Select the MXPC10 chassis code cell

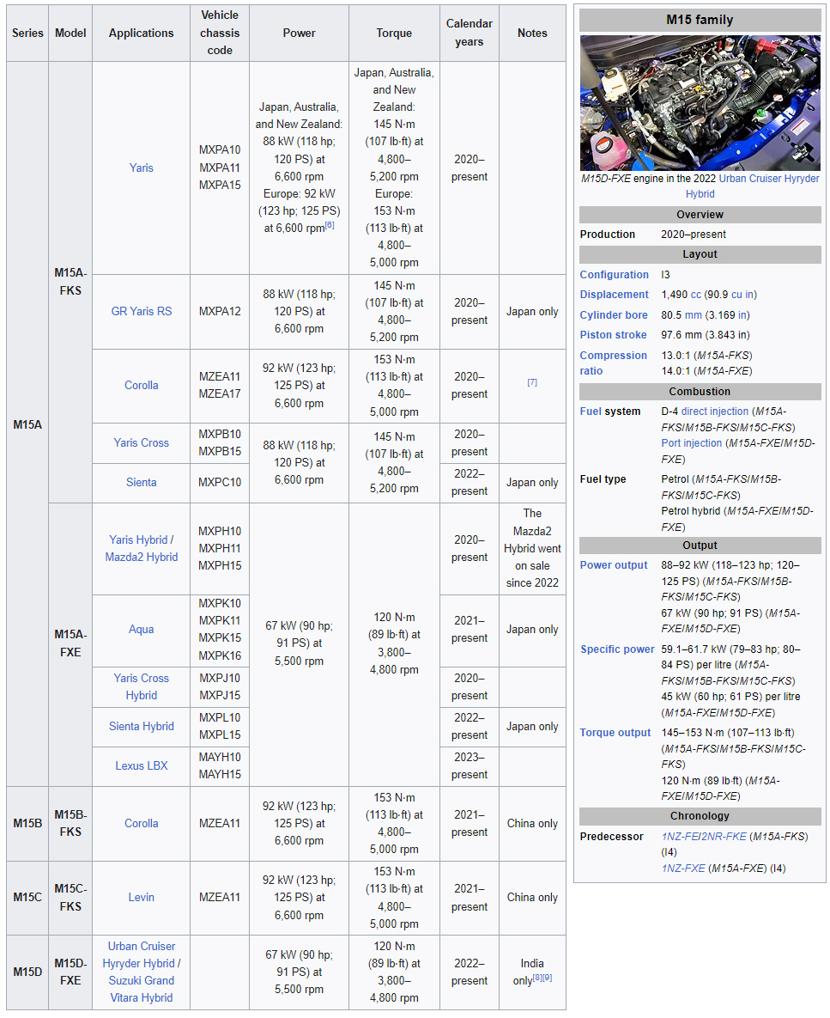(x=220, y=483)
